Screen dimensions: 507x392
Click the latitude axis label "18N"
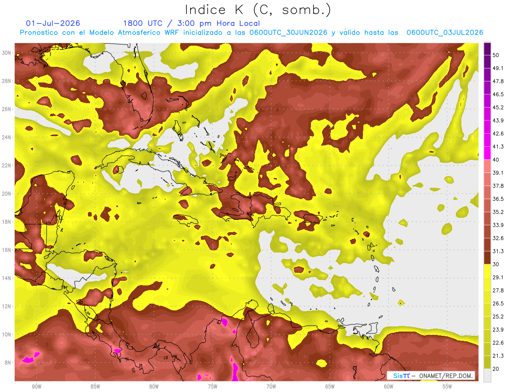click(7, 222)
